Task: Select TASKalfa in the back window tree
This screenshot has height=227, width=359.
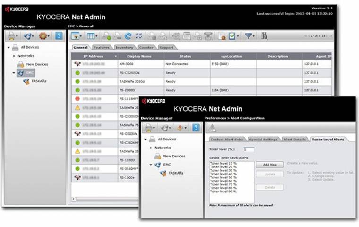Action: click(x=39, y=81)
